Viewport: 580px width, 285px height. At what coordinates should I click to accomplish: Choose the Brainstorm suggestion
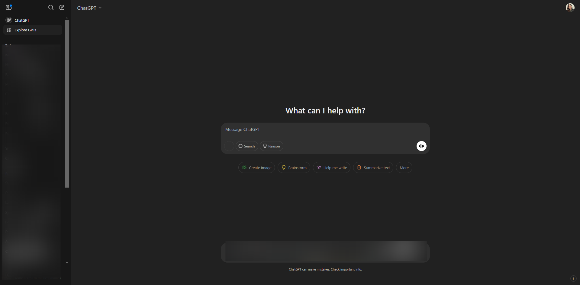[294, 168]
